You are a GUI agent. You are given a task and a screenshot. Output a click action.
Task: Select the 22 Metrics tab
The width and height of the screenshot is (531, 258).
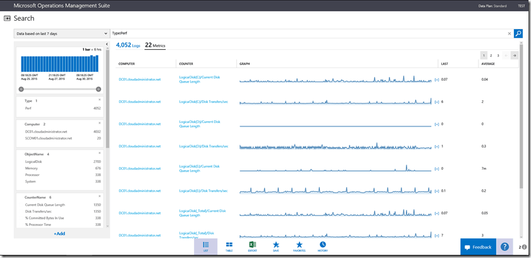pyautogui.click(x=155, y=45)
